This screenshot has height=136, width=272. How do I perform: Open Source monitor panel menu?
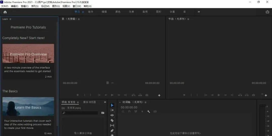(x=79, y=19)
